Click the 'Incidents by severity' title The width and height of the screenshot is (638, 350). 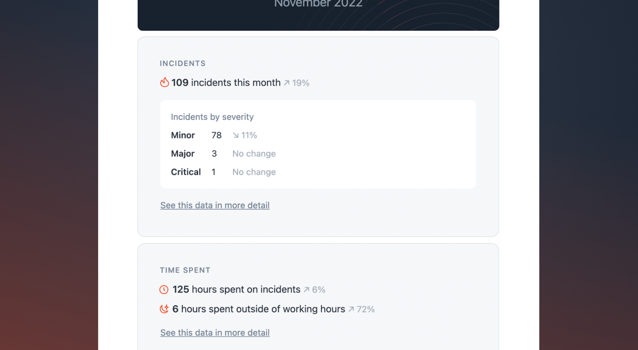point(212,117)
